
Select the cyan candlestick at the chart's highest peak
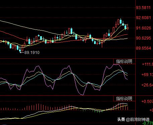coord(121,21)
